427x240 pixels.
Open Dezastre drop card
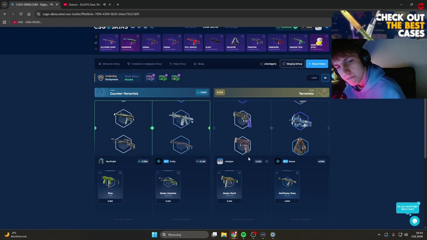(x=235, y=43)
